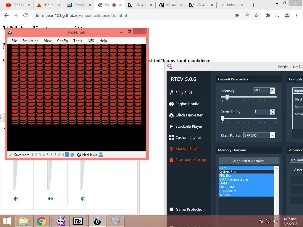This screenshot has height=227, width=303.
Task: Adjust the Error Delay slider handle
Action: point(223,119)
